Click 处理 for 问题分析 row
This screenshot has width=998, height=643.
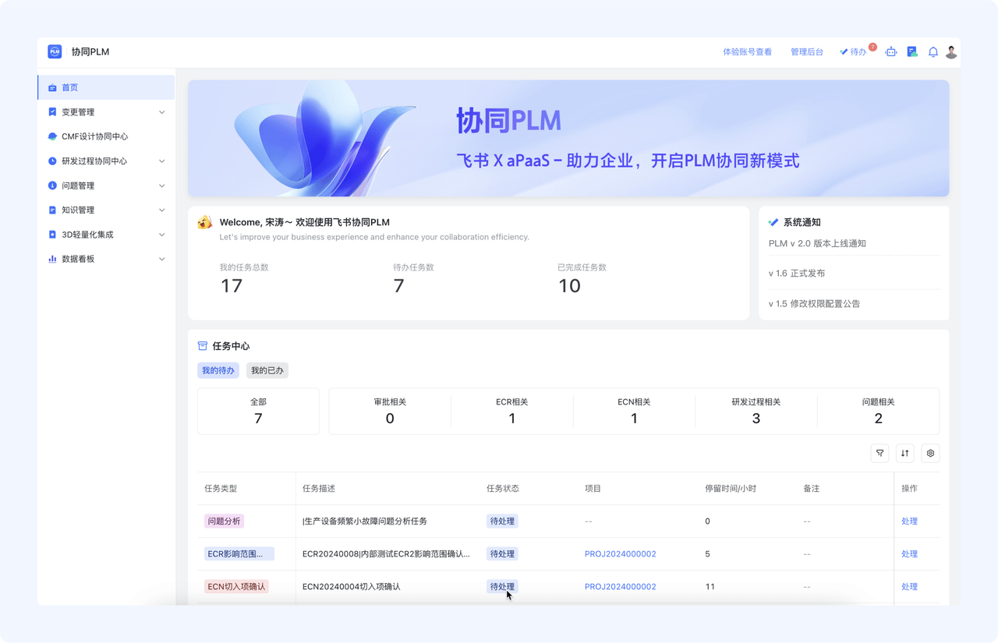click(909, 521)
